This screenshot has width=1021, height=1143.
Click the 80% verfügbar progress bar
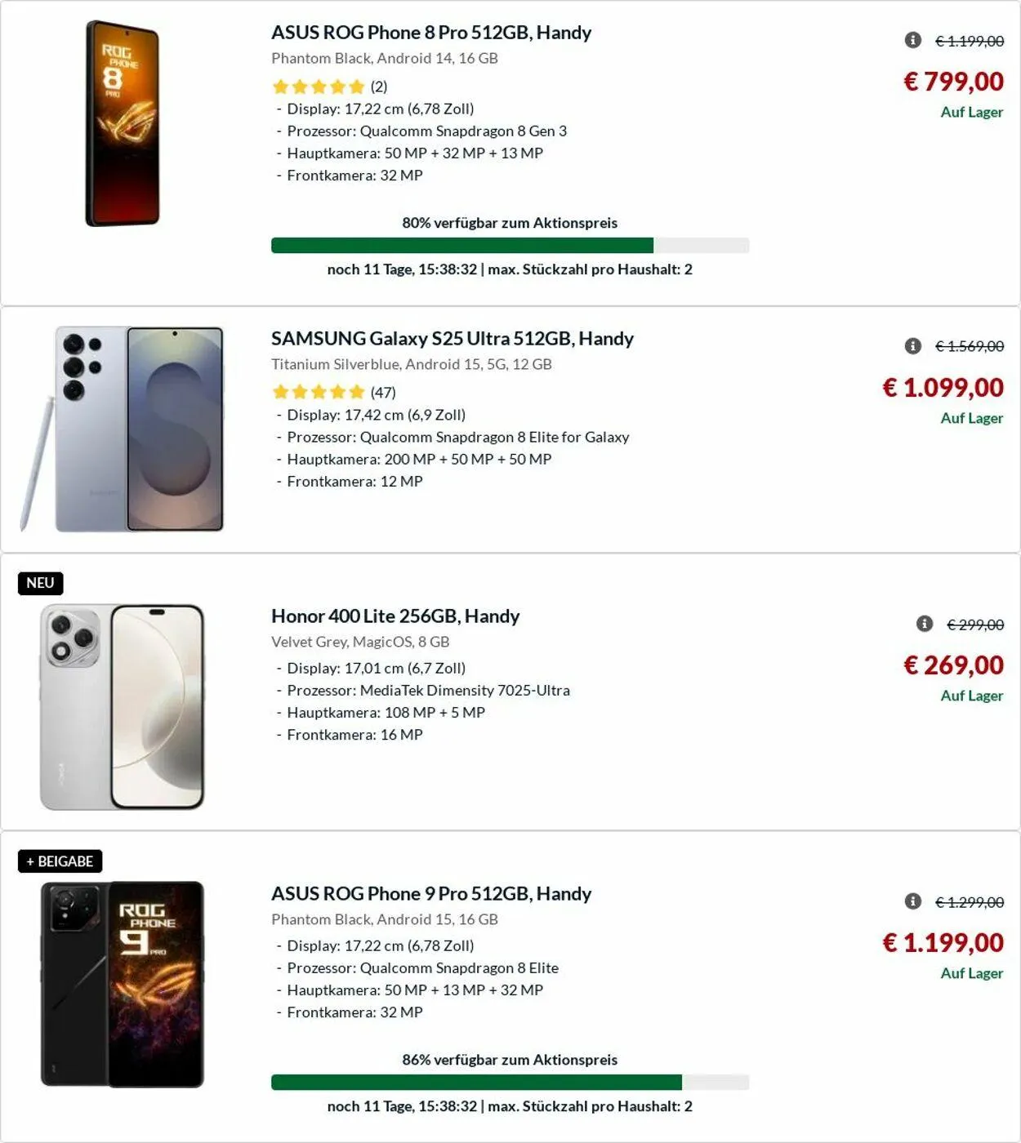coord(510,246)
